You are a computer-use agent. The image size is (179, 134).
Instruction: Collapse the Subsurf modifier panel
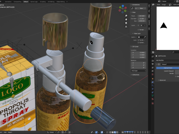coord(157,64)
